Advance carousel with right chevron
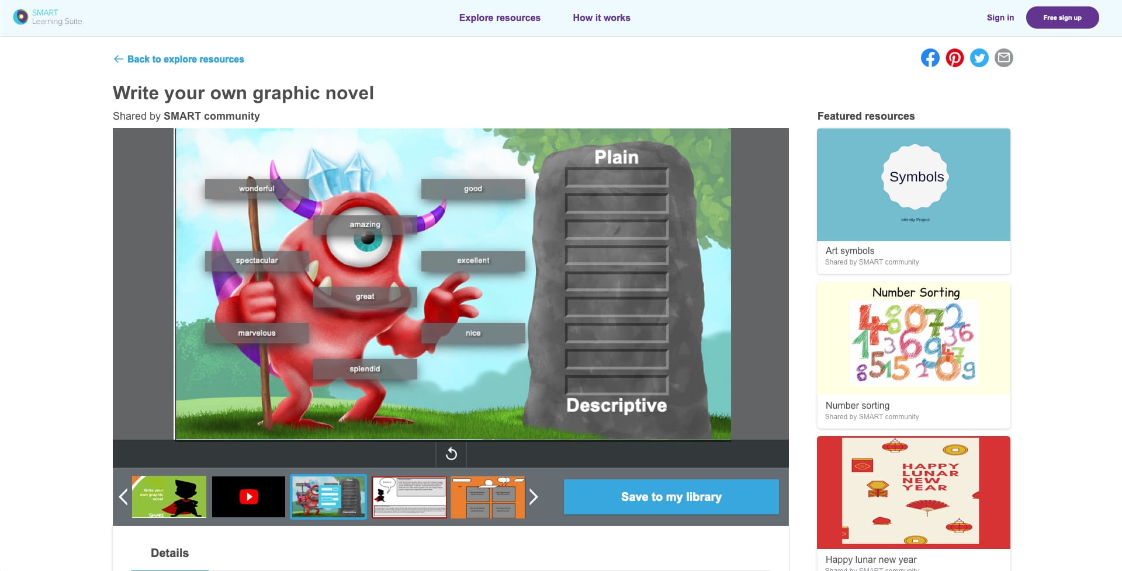This screenshot has width=1122, height=571. pos(533,497)
